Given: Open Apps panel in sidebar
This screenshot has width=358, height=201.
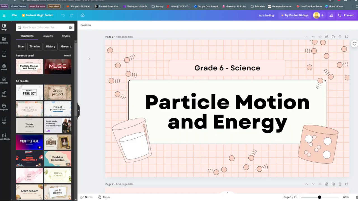Looking at the screenshot, I should tap(4, 121).
